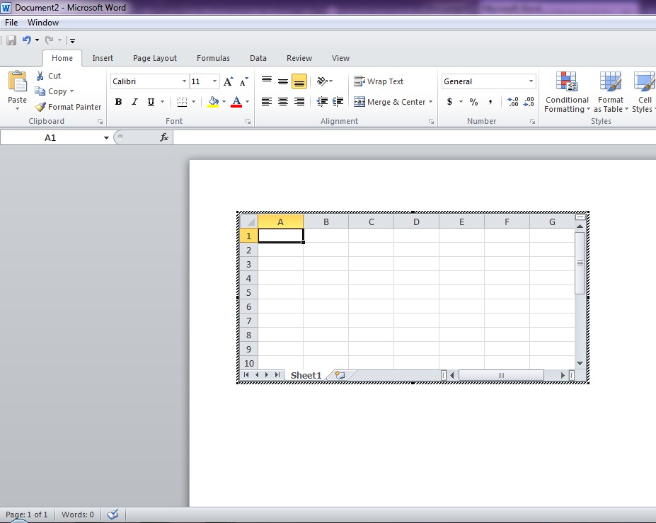Open the font name dropdown
The width and height of the screenshot is (656, 523).
click(x=183, y=81)
